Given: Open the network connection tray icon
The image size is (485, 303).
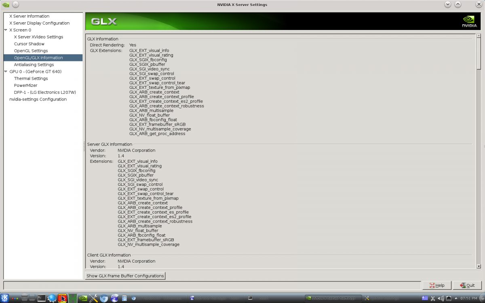Looking at the screenshot, I should pyautogui.click(x=448, y=298).
